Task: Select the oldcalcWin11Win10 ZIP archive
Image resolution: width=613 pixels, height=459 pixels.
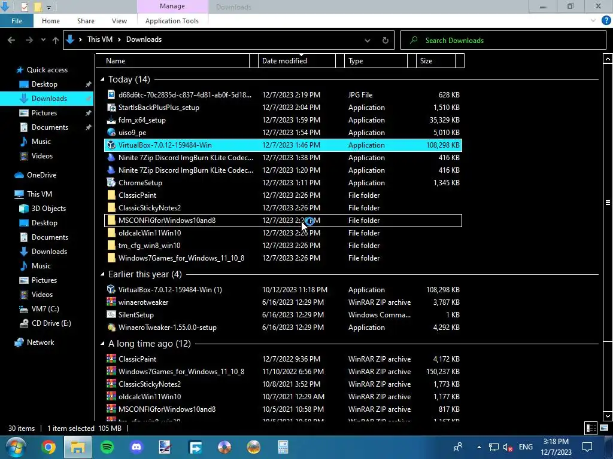Action: [283, 397]
